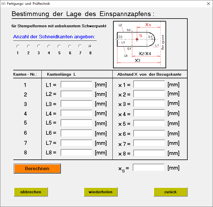
Task: Click into the x7 distance input
Action: point(149,143)
